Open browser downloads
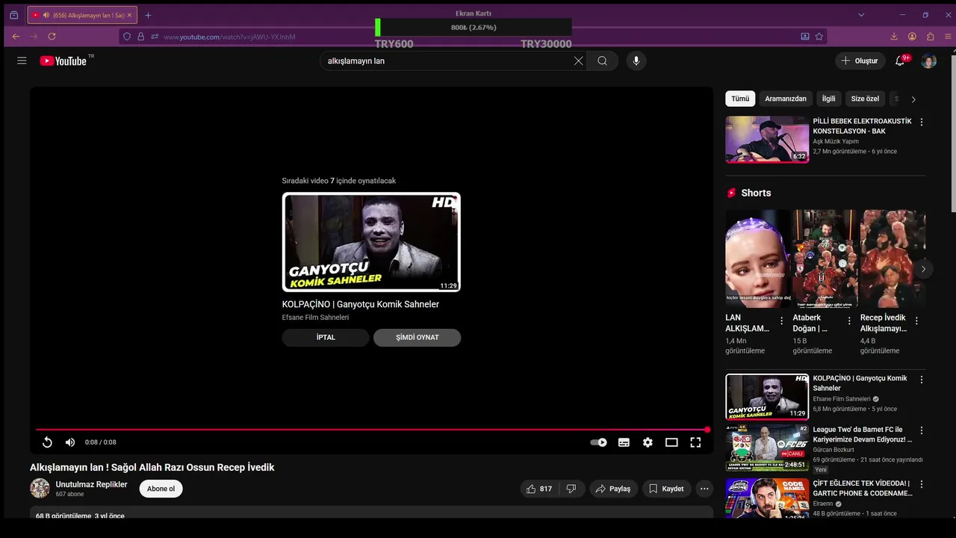The height and width of the screenshot is (538, 956). click(894, 36)
